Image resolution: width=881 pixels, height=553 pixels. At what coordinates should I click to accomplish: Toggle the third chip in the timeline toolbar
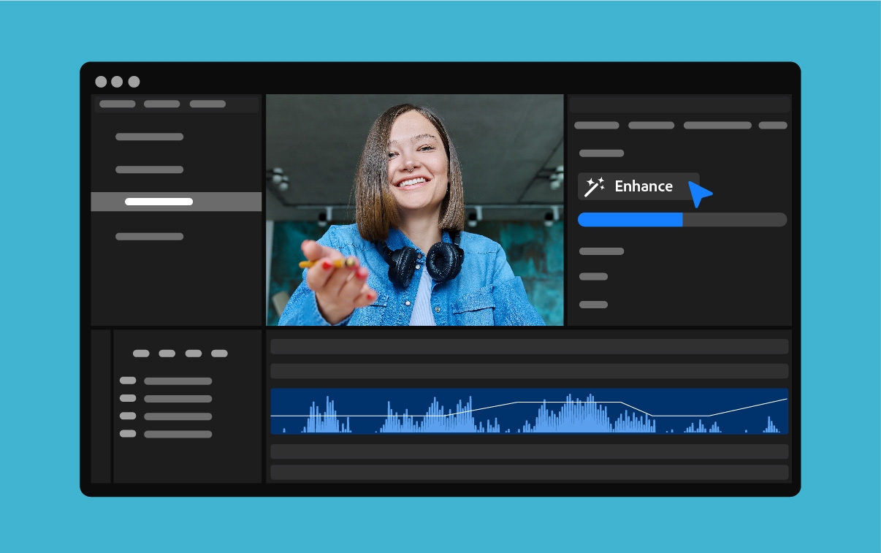click(192, 353)
